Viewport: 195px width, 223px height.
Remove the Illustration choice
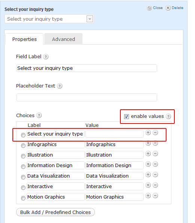[155, 154]
